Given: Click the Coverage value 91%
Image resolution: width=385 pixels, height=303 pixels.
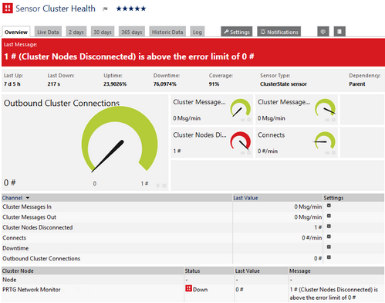Looking at the screenshot, I should point(214,84).
